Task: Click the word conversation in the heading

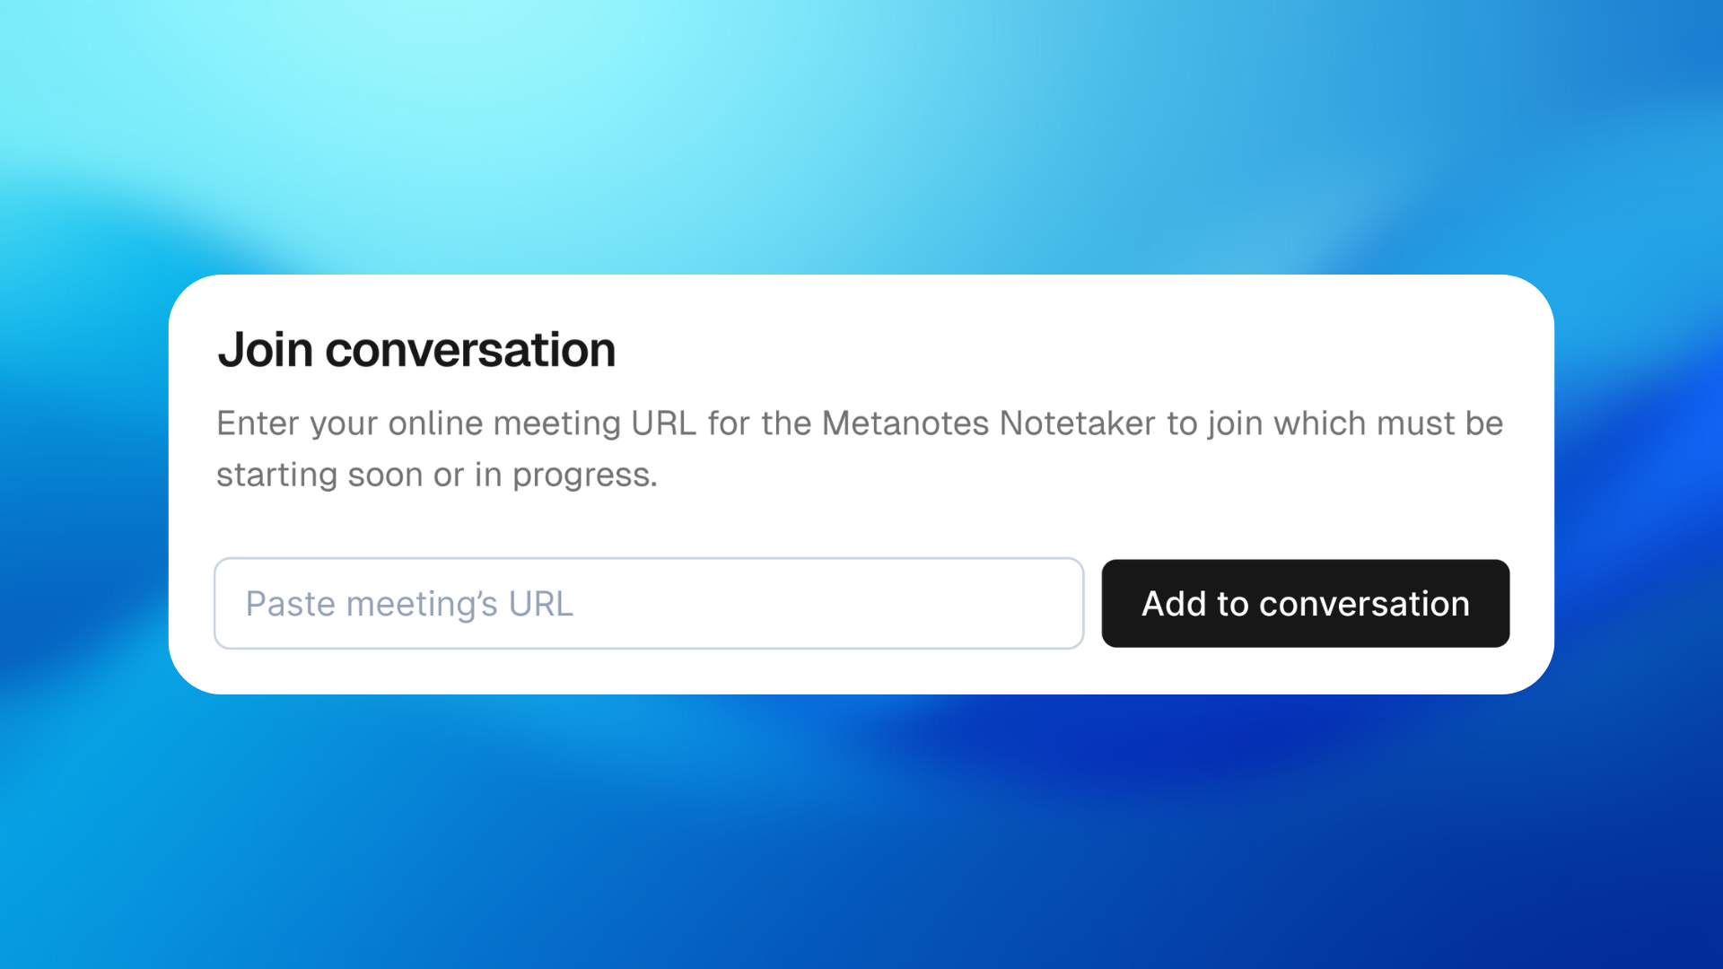Action: 470,349
